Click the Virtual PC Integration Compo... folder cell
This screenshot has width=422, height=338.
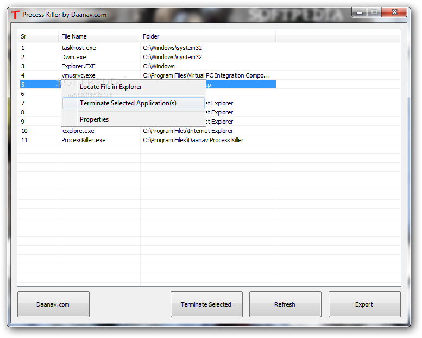coord(206,75)
